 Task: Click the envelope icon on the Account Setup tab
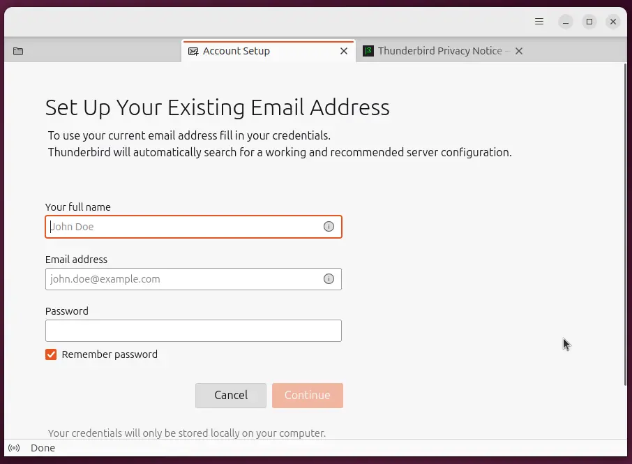pos(192,50)
